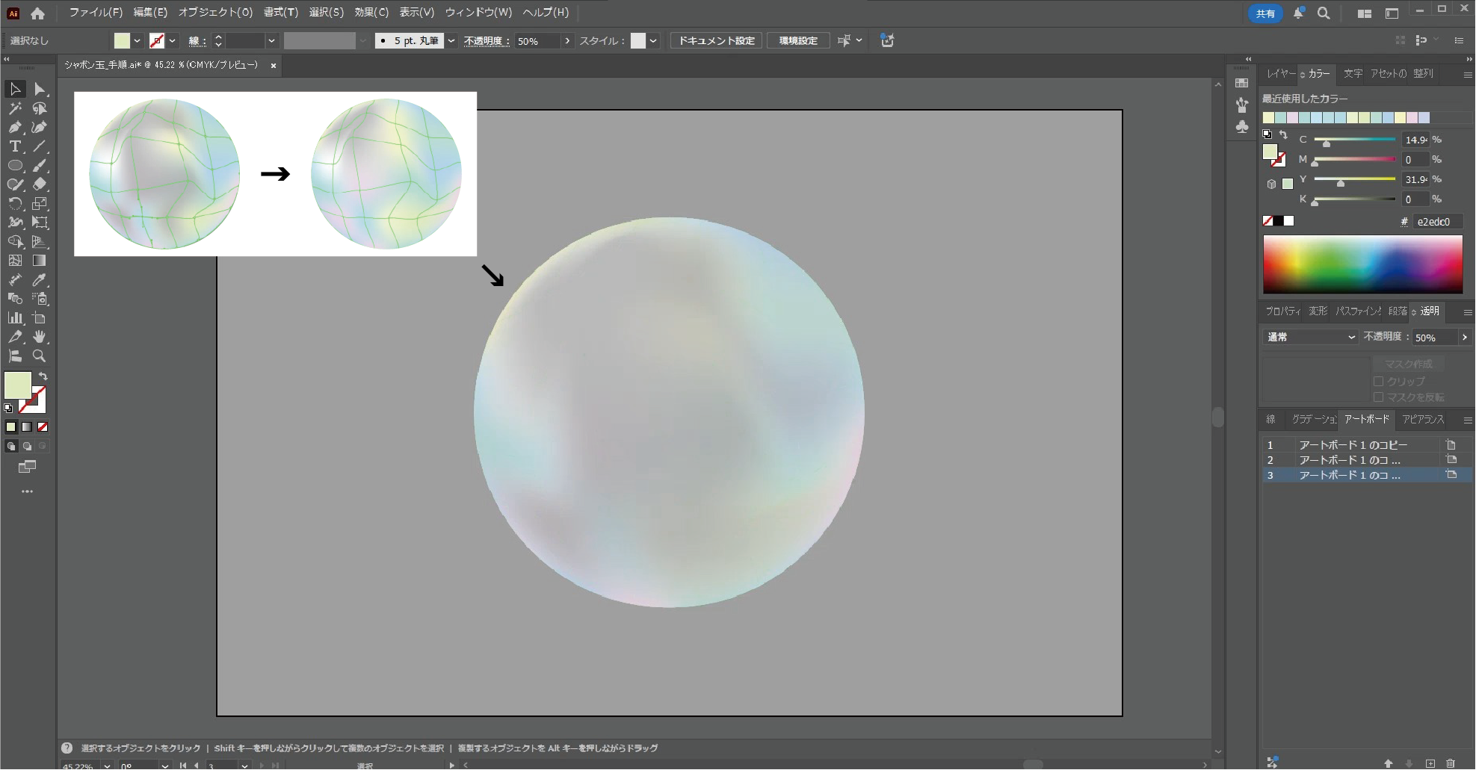Enable the クリップ checkbox

pyautogui.click(x=1379, y=382)
